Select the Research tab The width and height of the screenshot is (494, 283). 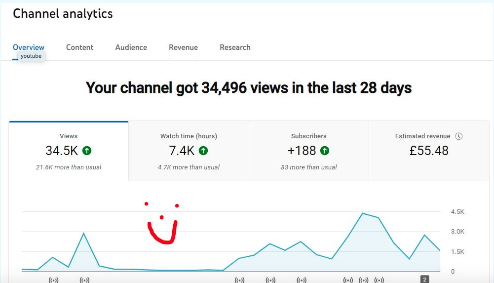(x=235, y=47)
